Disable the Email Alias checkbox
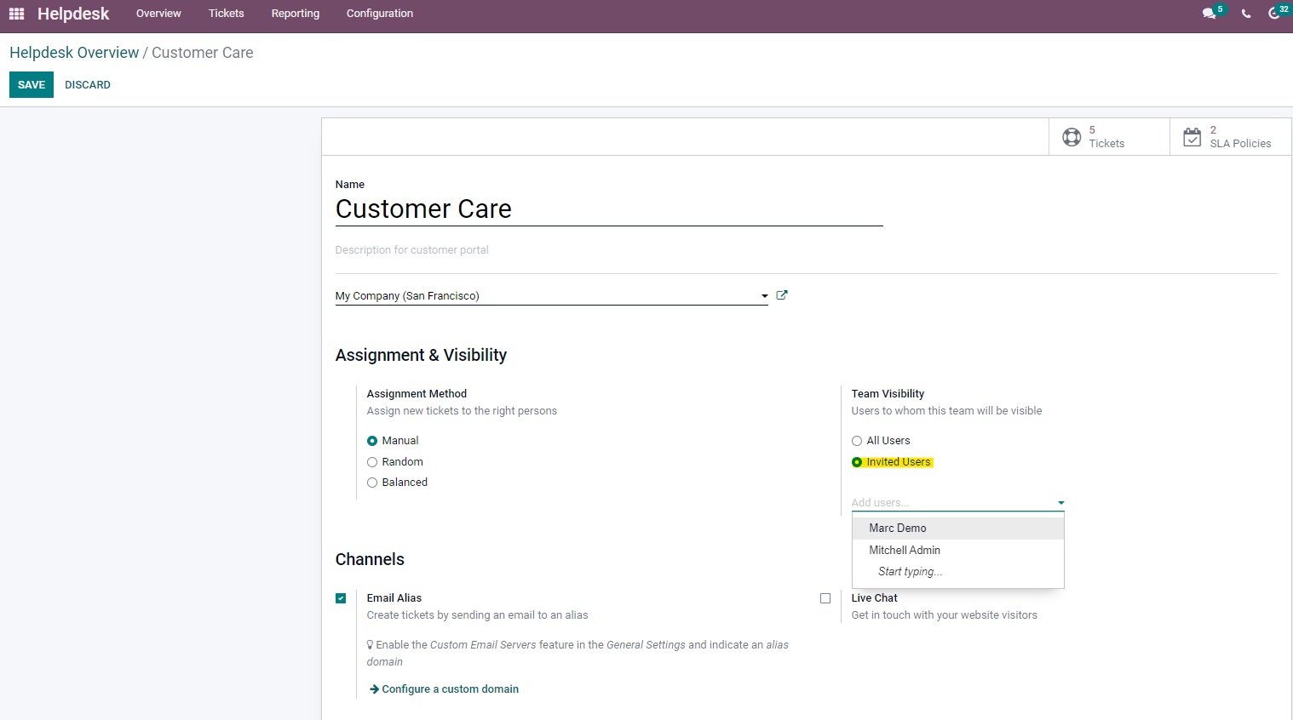This screenshot has height=720, width=1293. (x=341, y=598)
